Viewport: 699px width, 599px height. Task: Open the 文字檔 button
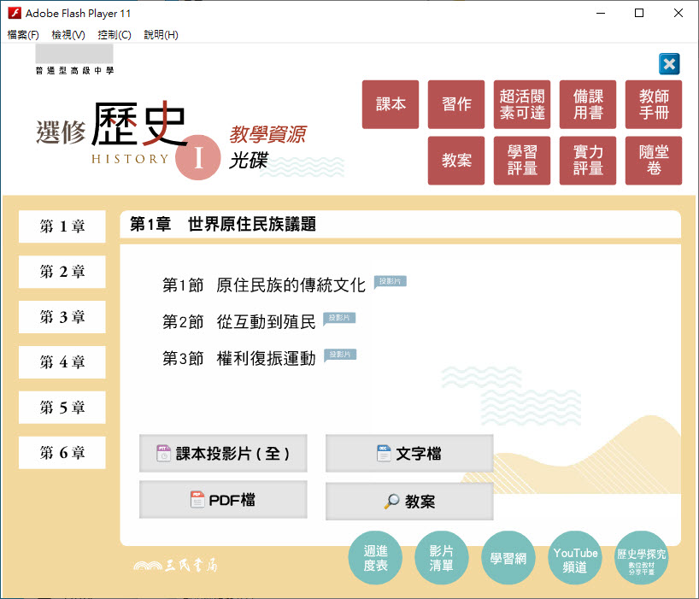pyautogui.click(x=409, y=454)
